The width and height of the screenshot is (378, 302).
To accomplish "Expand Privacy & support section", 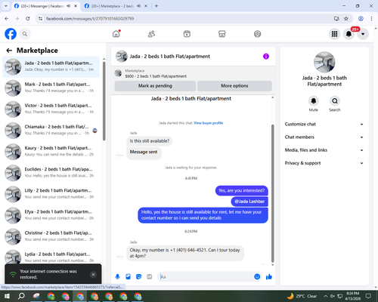I will pyautogui.click(x=324, y=163).
